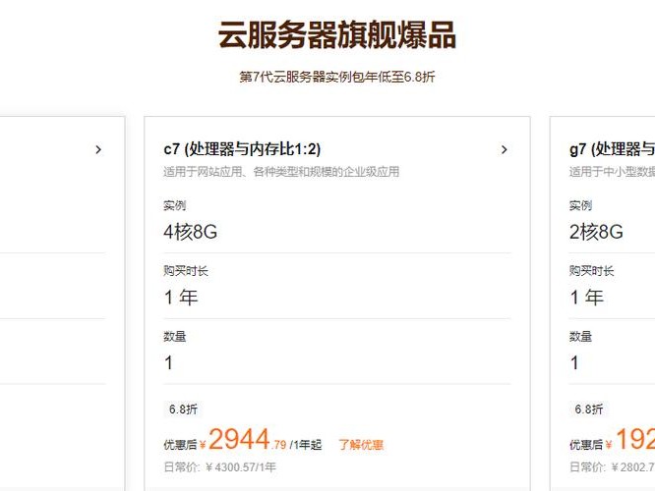Open the c7 (处理器与内存比1:2) title

(x=242, y=149)
